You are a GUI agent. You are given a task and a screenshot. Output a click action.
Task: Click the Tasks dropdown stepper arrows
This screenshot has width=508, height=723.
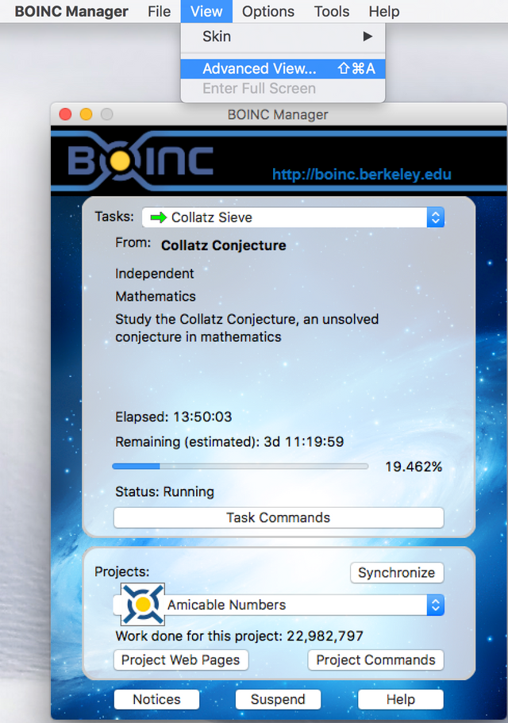click(436, 217)
